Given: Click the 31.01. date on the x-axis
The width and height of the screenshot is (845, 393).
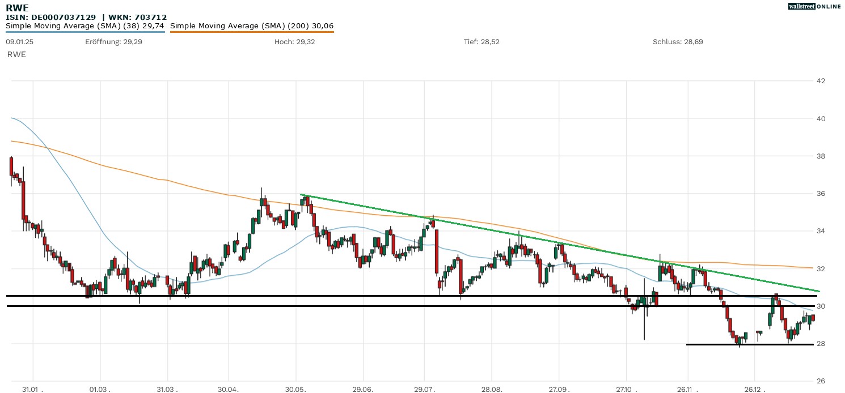Looking at the screenshot, I should pyautogui.click(x=33, y=390).
